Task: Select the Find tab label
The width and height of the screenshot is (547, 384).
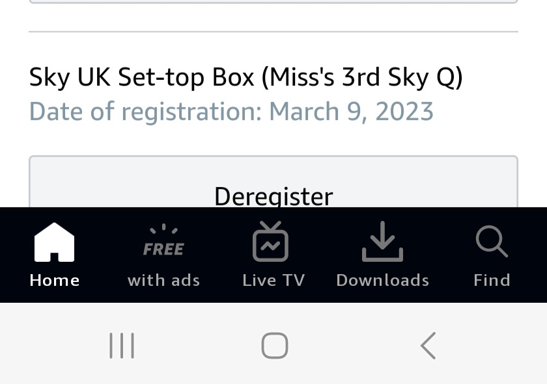Action: pyautogui.click(x=492, y=280)
